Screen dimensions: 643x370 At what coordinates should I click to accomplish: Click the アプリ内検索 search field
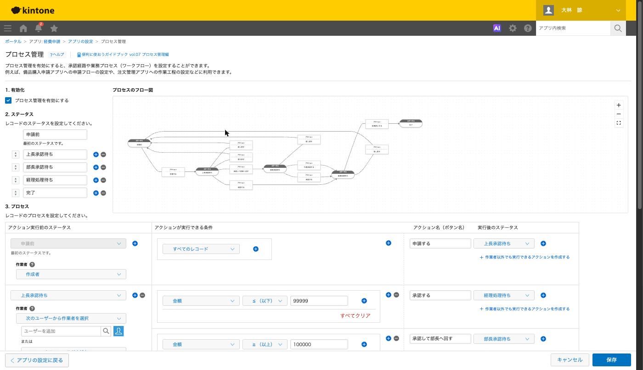click(x=573, y=28)
